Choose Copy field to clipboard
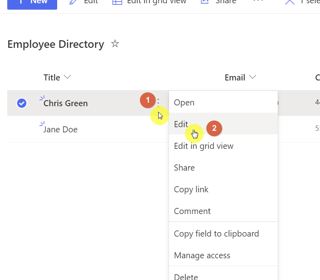This screenshot has width=320, height=280. tap(223, 234)
